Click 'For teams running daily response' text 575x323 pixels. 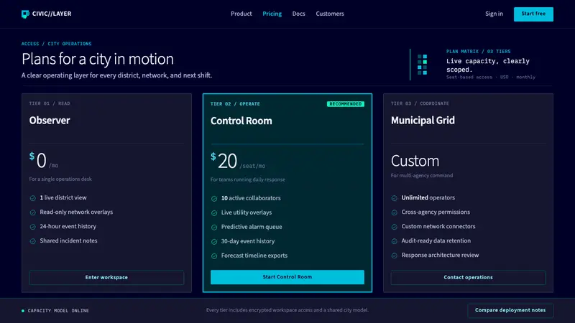point(247,179)
